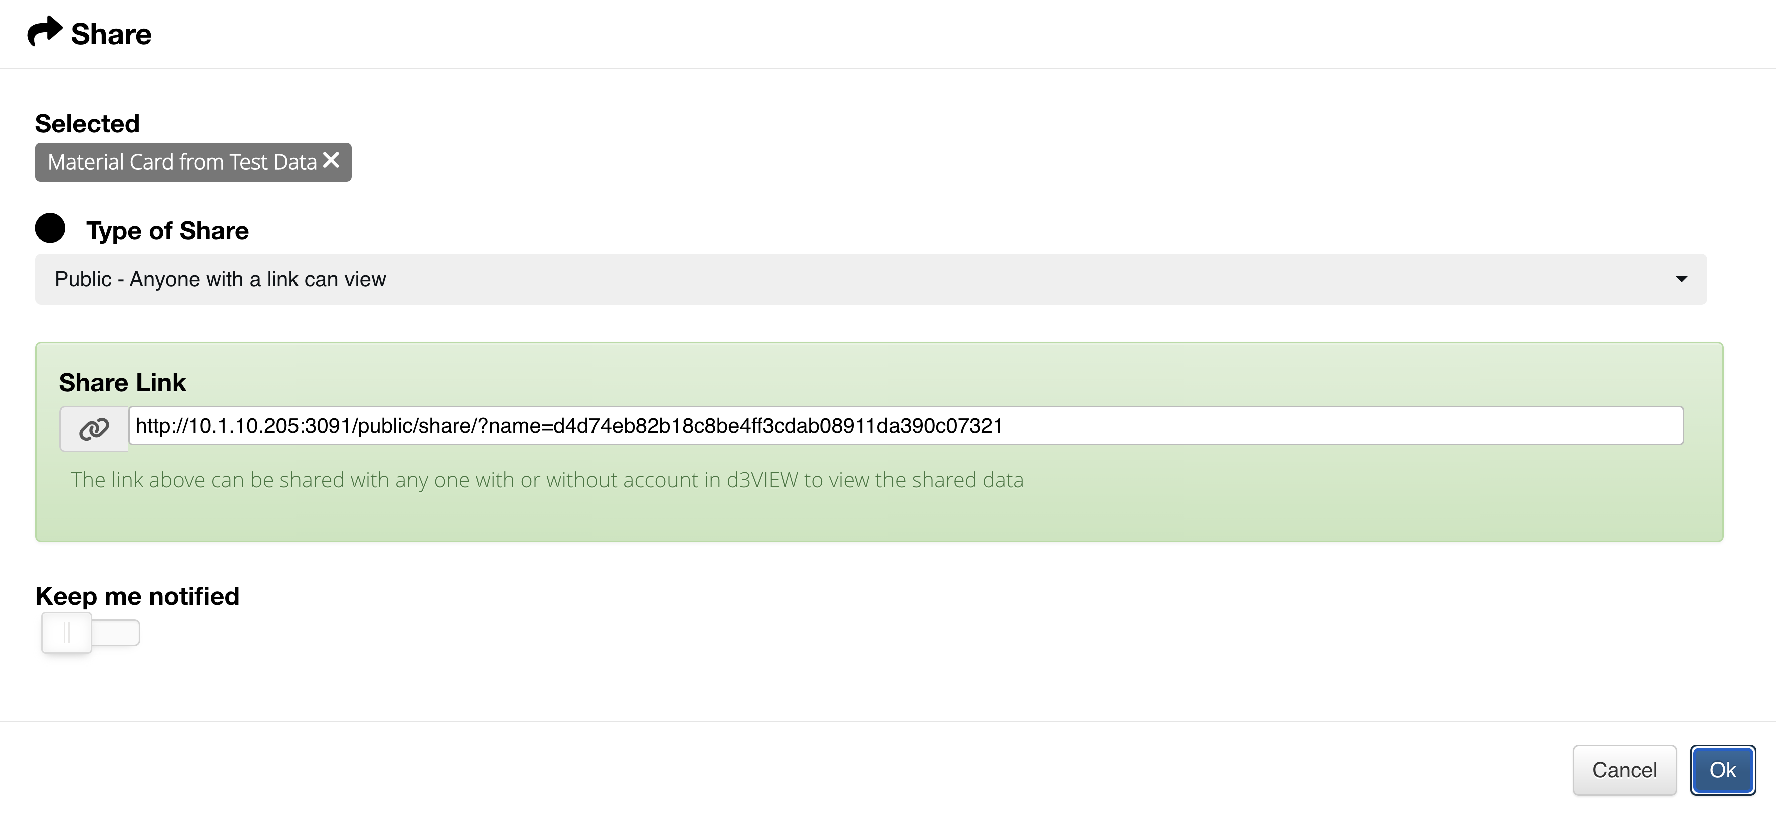Click the Share dialog title
This screenshot has width=1776, height=817.
111,33
